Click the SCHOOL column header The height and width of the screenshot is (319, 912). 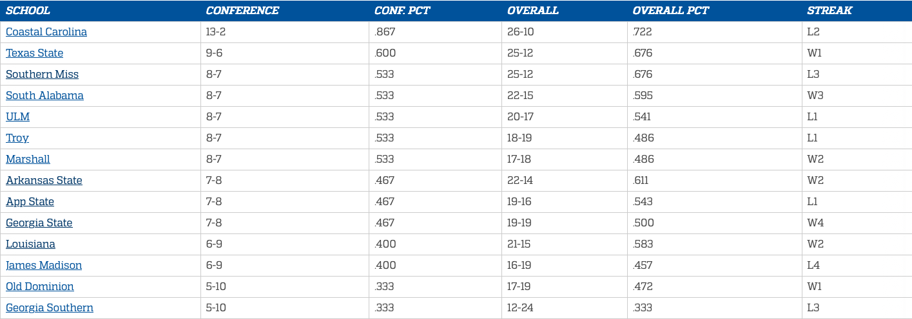click(x=28, y=11)
